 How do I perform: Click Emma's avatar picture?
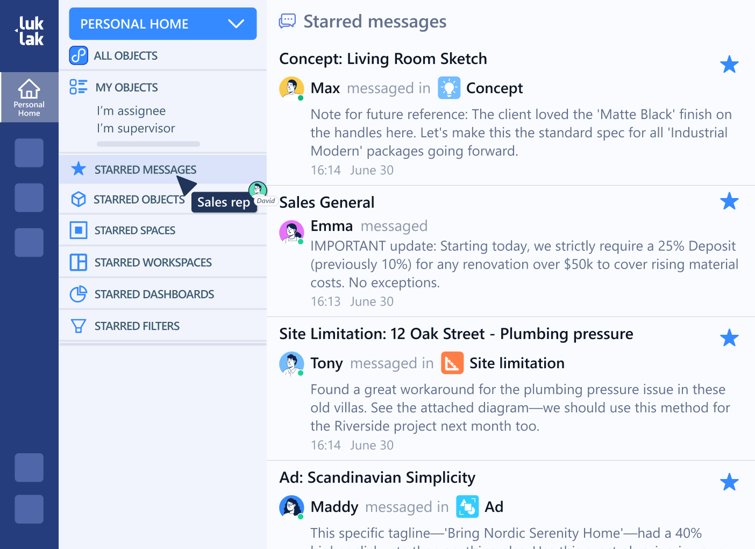pos(291,231)
